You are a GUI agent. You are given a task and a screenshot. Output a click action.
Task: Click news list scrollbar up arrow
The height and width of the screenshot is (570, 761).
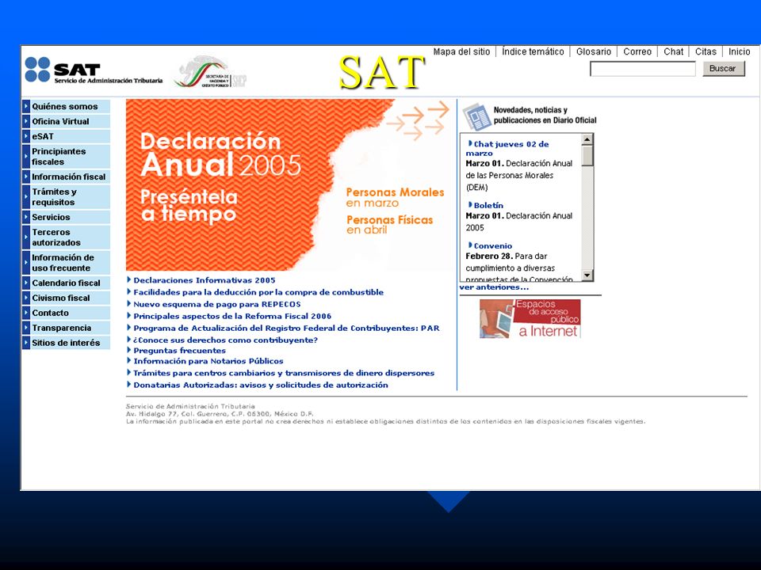(x=587, y=139)
